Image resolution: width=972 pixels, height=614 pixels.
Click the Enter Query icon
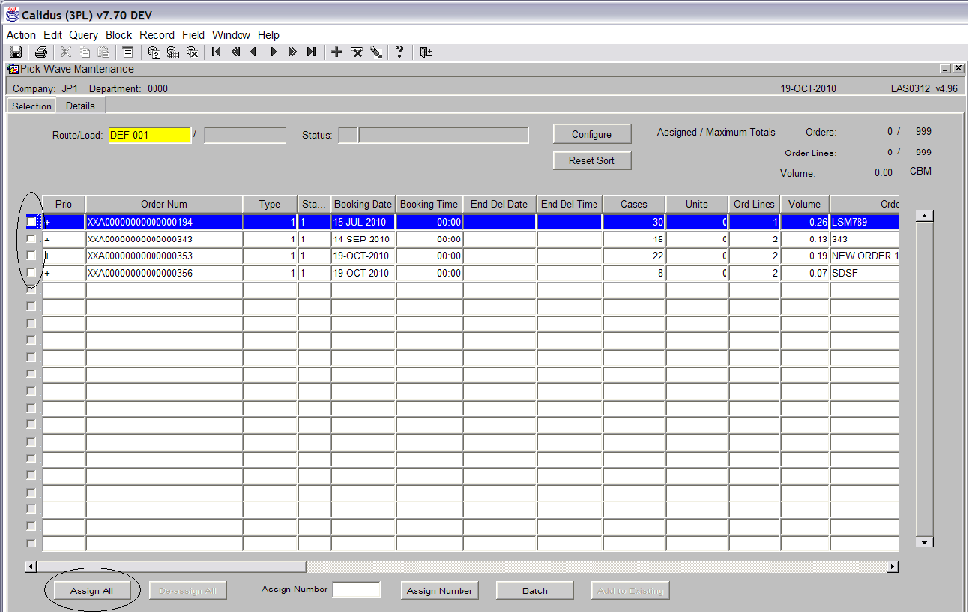click(154, 52)
